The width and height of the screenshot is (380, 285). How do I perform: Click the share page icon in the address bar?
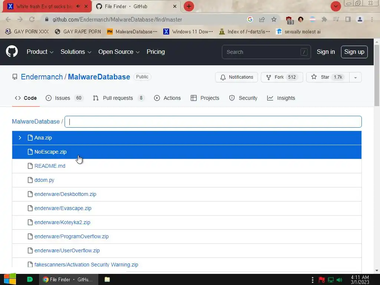[262, 19]
